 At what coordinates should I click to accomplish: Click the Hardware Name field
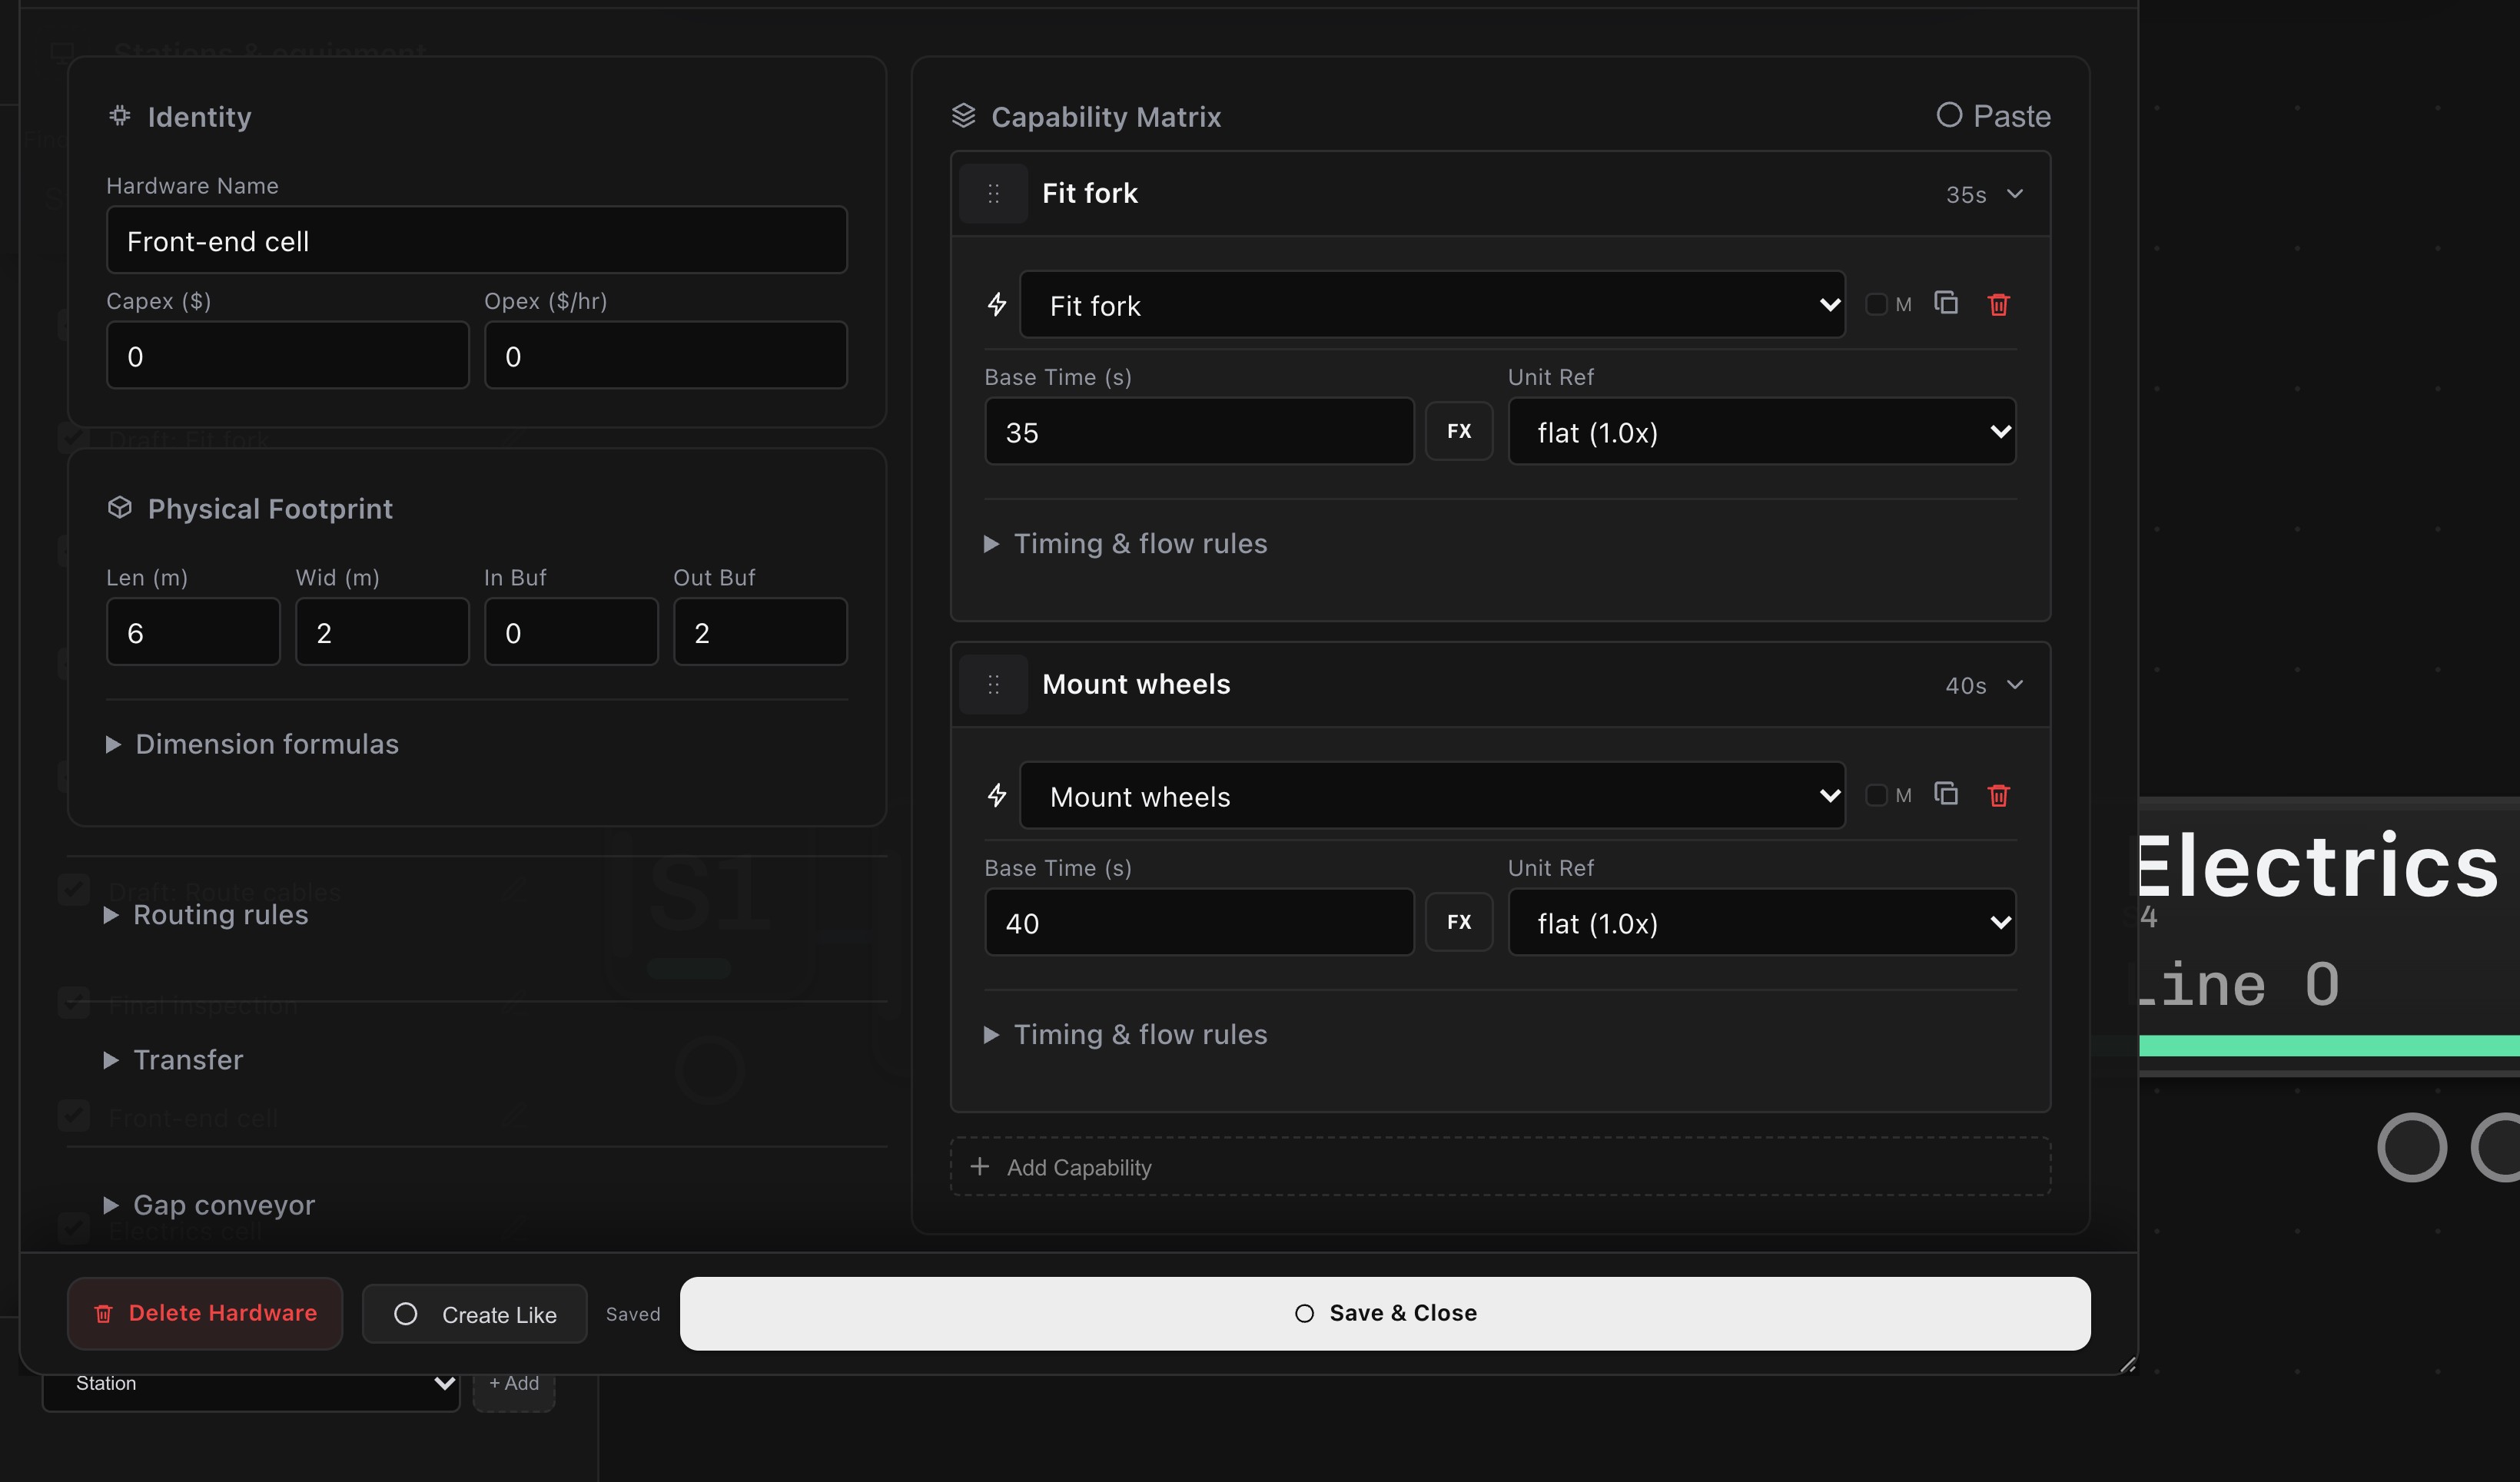click(477, 240)
